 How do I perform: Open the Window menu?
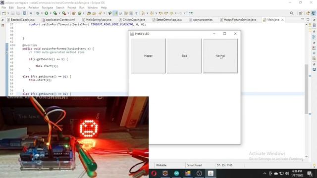[x=93, y=7]
